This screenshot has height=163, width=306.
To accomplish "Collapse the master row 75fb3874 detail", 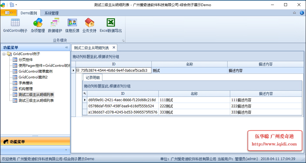I will coord(78,70).
